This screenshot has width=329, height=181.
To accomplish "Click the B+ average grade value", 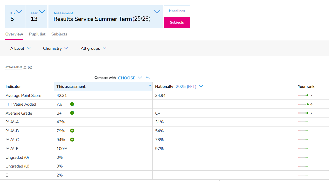I will click(x=59, y=113).
